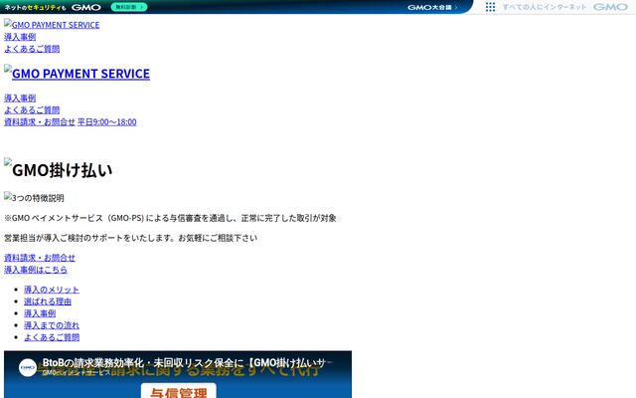Open the GMO apps grid icon
636x398 pixels.
(490, 7)
